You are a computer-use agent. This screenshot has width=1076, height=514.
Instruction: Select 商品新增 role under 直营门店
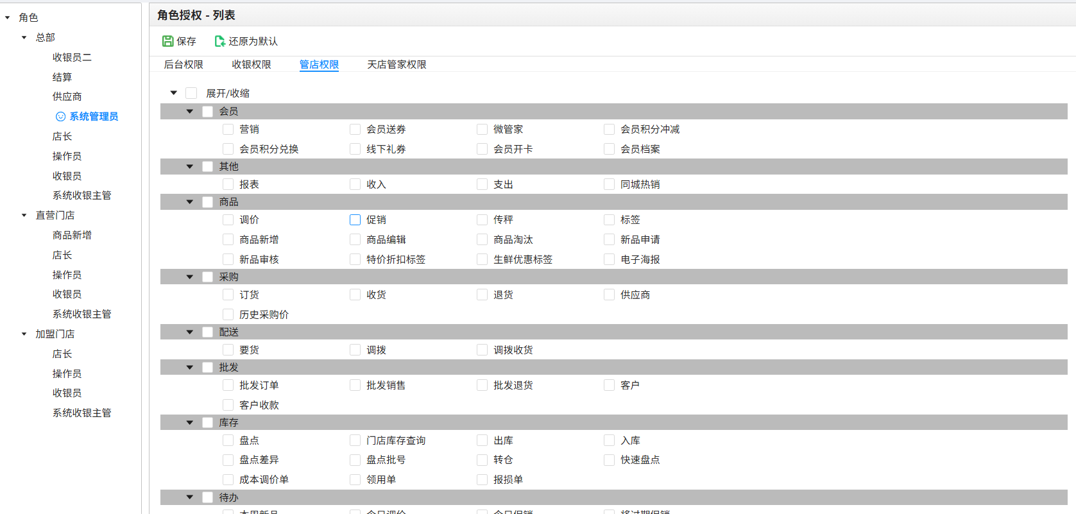point(72,236)
